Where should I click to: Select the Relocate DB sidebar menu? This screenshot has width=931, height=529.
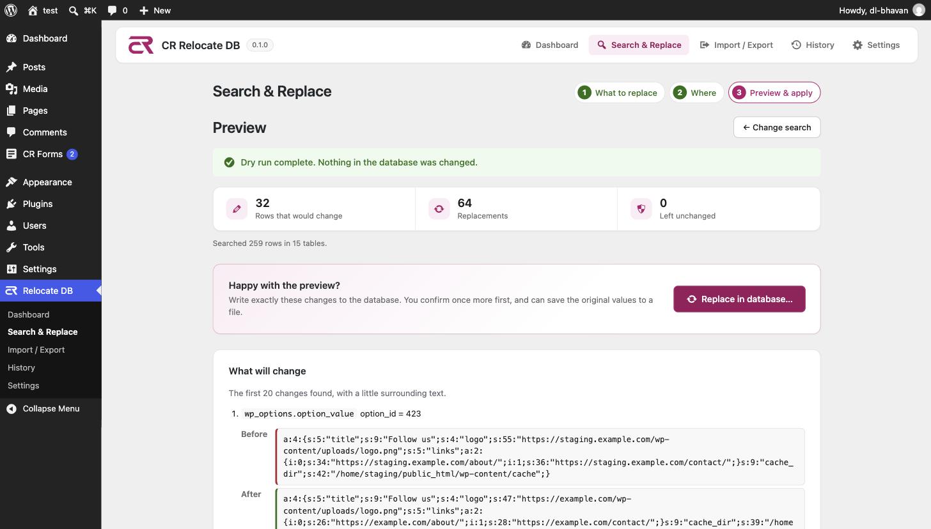coord(51,291)
